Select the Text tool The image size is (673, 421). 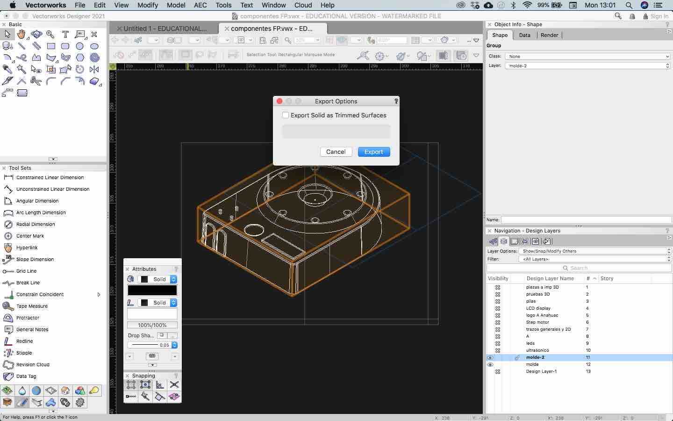[x=65, y=34]
